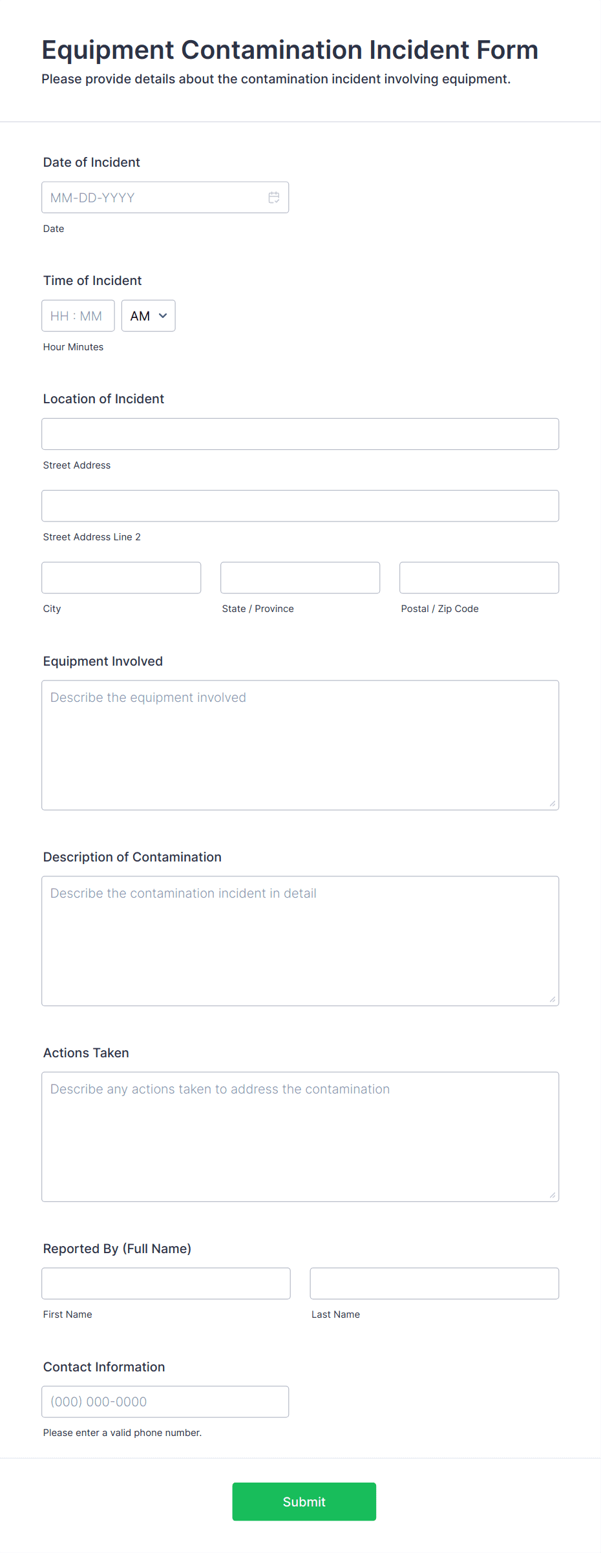Click the Last Name field
Image resolution: width=601 pixels, height=1553 pixels.
(x=434, y=1283)
